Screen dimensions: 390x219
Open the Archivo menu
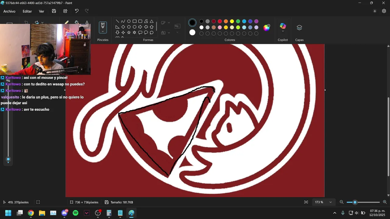(9, 11)
